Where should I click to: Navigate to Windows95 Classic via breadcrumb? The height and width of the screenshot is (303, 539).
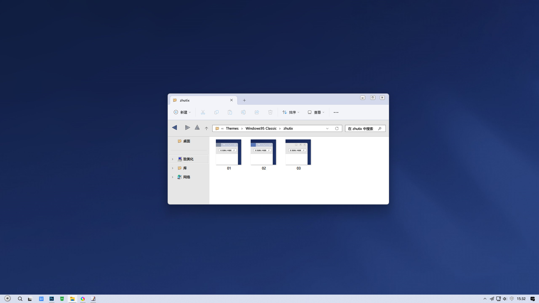pos(261,128)
